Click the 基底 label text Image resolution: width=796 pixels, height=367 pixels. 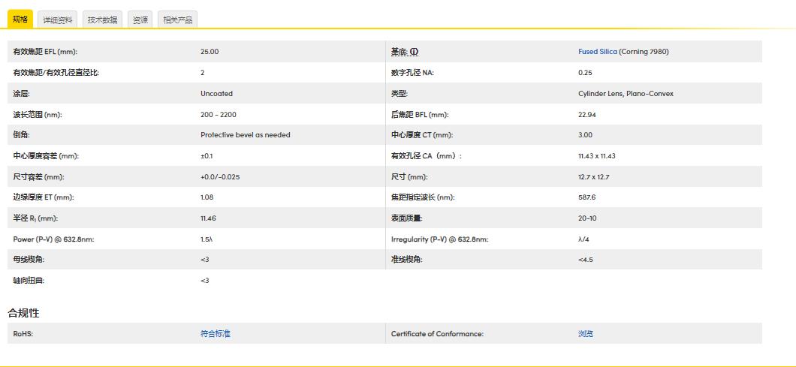(x=399, y=52)
